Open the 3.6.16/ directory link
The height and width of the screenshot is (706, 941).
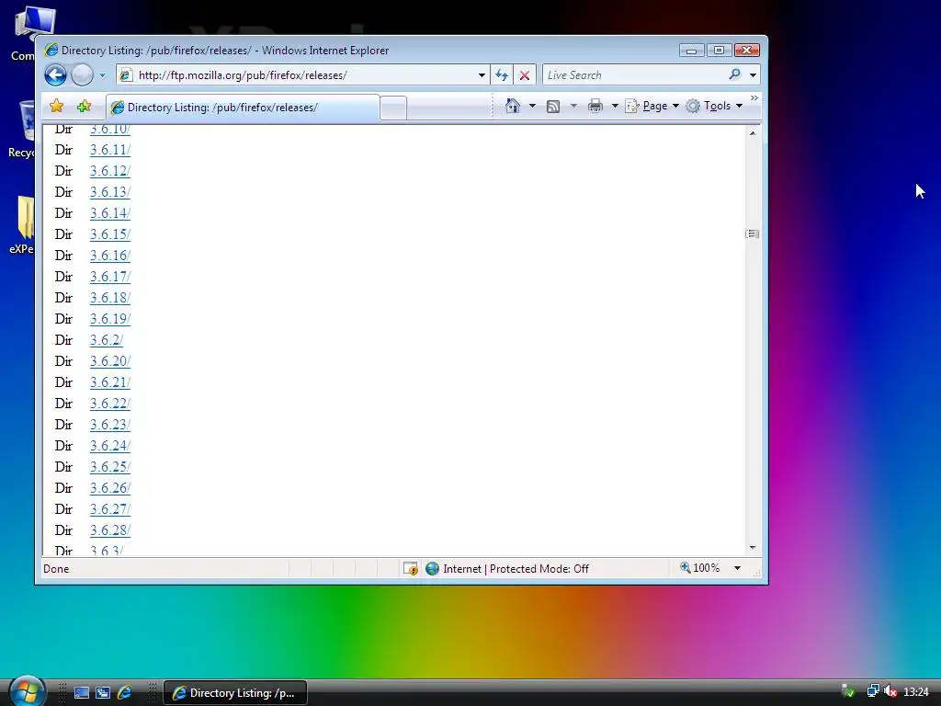110,256
